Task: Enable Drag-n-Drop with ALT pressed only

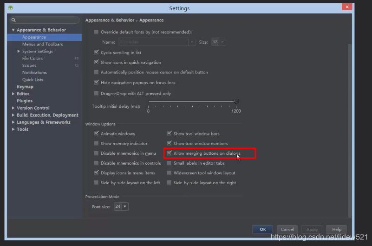Action: tap(96, 93)
